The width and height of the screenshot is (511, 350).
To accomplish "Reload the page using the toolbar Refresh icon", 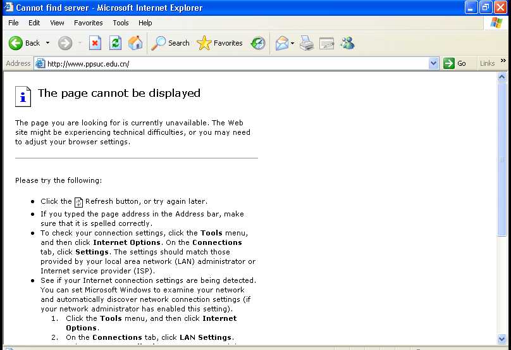I will 115,43.
